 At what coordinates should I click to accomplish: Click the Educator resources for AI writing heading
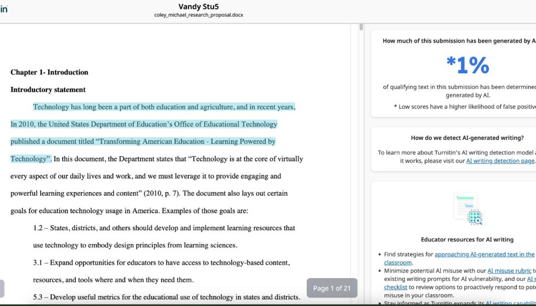pos(467,239)
